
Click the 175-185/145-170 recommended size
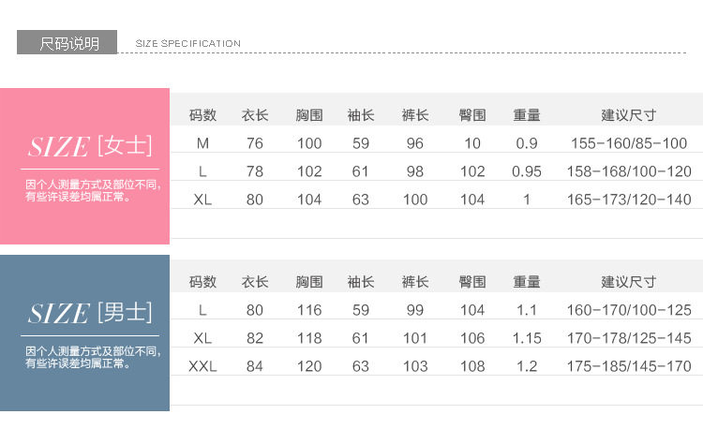(x=629, y=366)
